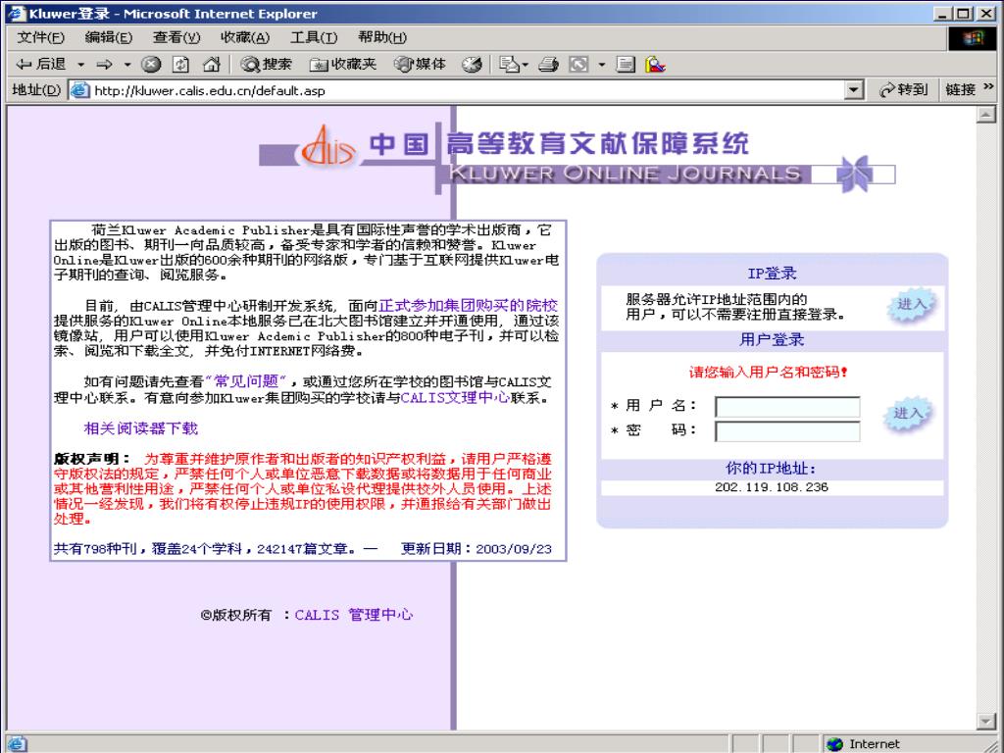This screenshot has width=1004, height=753.
Task: Click the History toolbar icon
Action: [472, 64]
